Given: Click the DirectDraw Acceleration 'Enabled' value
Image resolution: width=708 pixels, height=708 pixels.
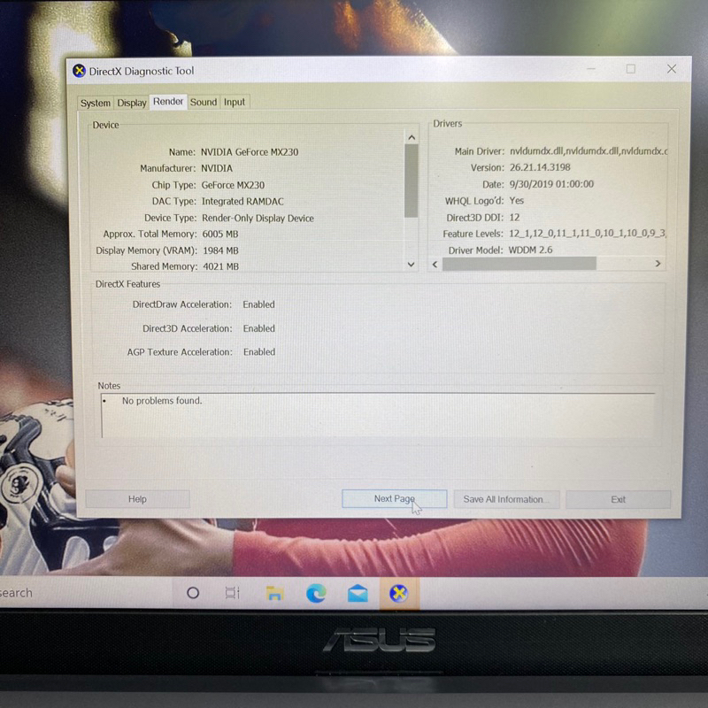Looking at the screenshot, I should [x=258, y=304].
